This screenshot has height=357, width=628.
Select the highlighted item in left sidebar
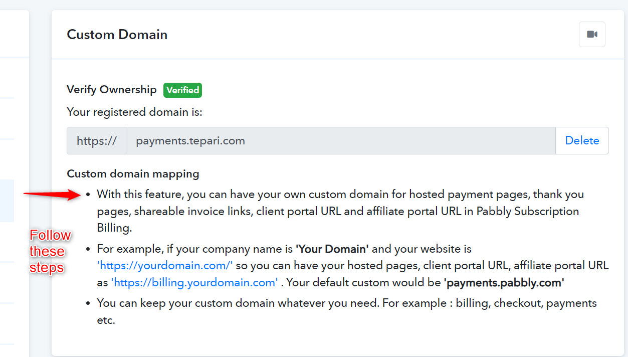pyautogui.click(x=7, y=201)
